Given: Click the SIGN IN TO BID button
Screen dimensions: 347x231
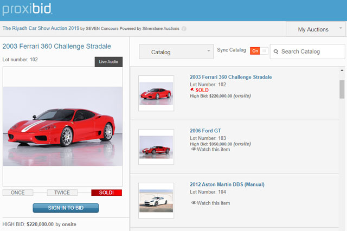Looking at the screenshot, I should click(x=66, y=208).
